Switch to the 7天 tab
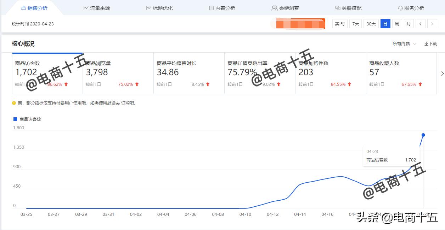The image size is (445, 230). coord(355,24)
